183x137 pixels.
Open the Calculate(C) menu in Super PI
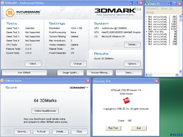pos(152,8)
